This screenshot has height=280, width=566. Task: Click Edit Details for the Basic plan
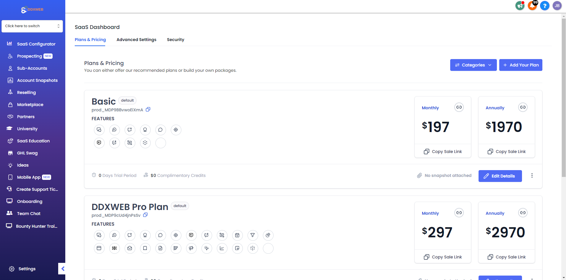coord(500,176)
